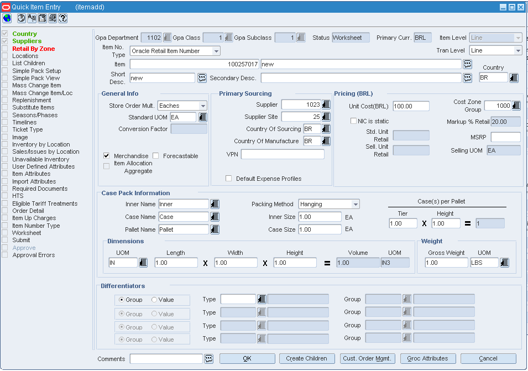
Task: Expand the Item No. Type dropdown
Action: [216, 51]
